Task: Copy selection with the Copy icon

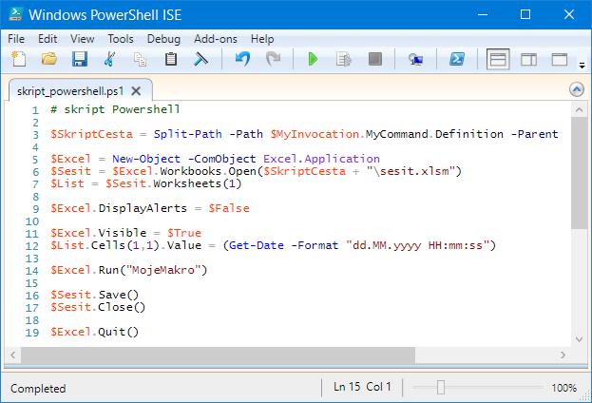Action: click(x=141, y=59)
